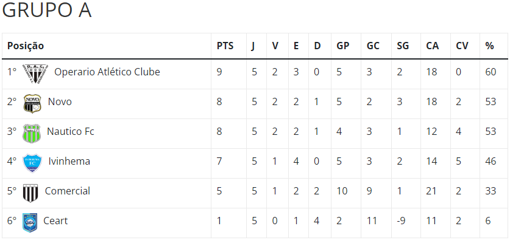Screen dimensions: 510x240
Task: Select Ceart's -9 goal difference cell
Action: (x=403, y=221)
